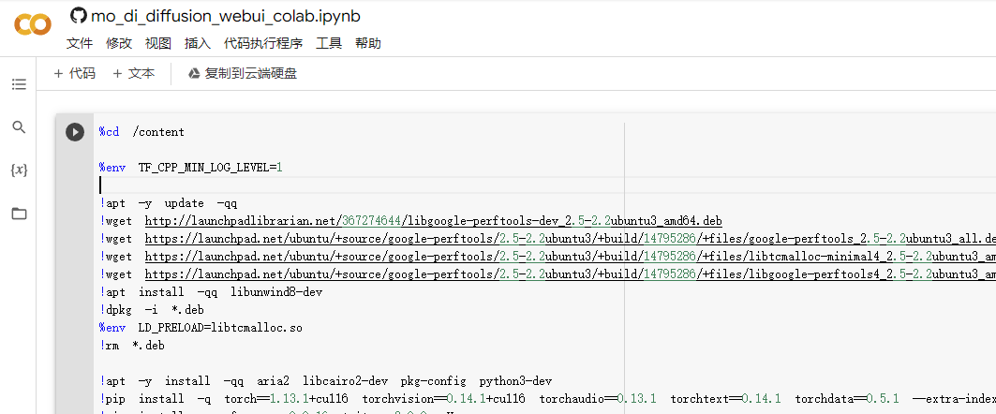Open the 代码执行程序 menu
Viewport: 996px width, 414px height.
[263, 43]
